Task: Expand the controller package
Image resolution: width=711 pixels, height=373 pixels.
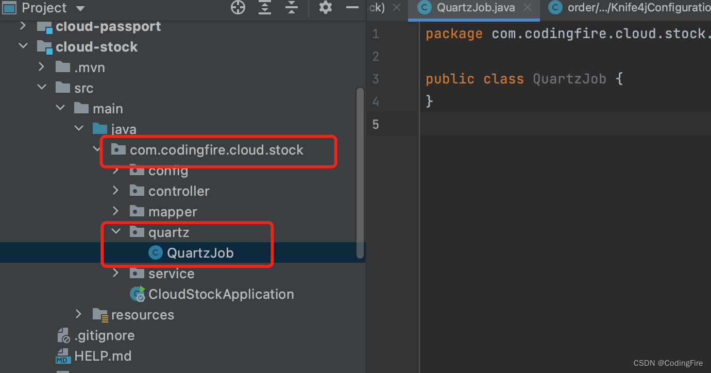Action: pyautogui.click(x=115, y=191)
